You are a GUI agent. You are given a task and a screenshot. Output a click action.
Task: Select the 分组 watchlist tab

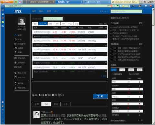point(76,24)
